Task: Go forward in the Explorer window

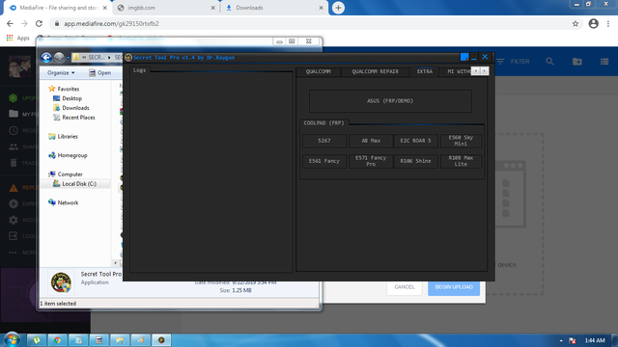Action: click(x=59, y=58)
